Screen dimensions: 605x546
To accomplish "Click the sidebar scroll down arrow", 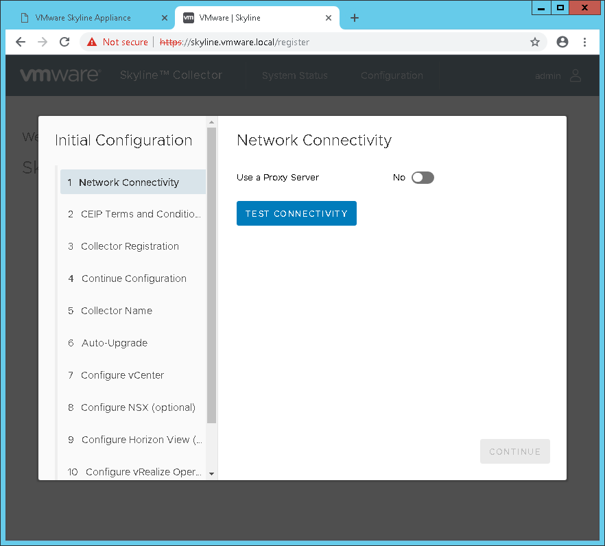I will coord(211,474).
